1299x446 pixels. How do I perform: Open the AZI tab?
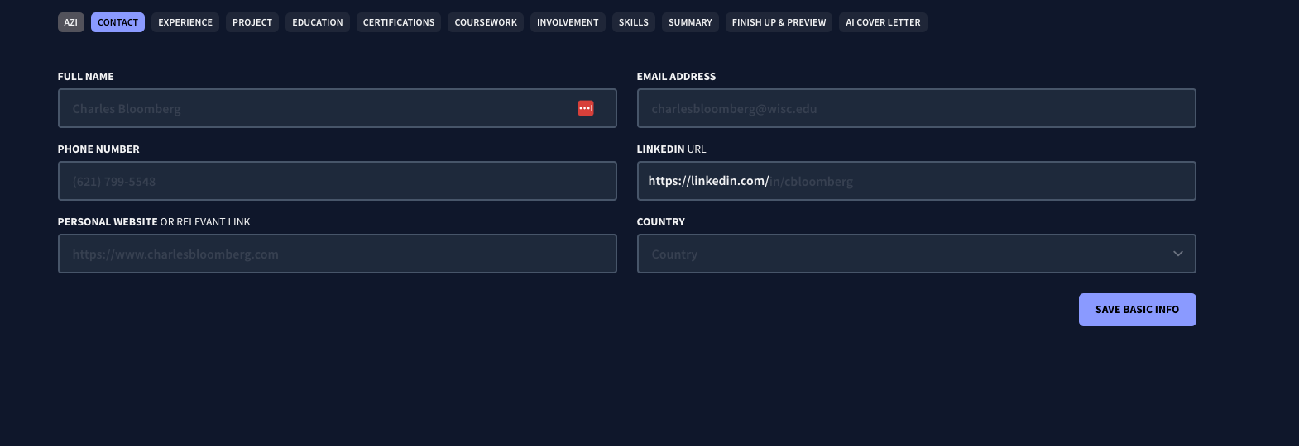tap(71, 22)
